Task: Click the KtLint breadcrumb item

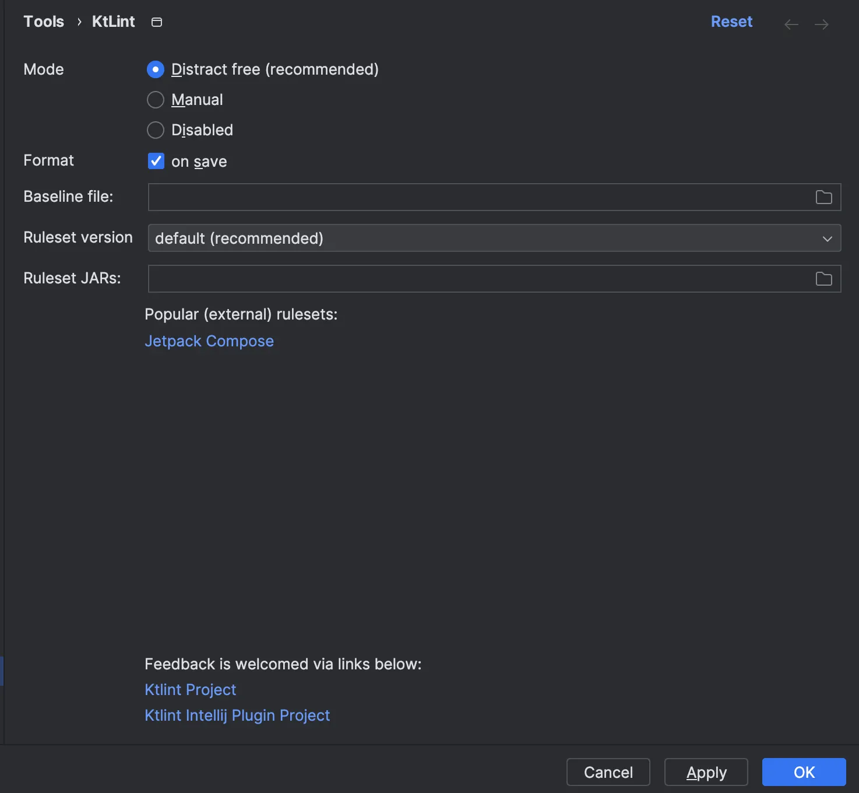Action: pos(113,22)
